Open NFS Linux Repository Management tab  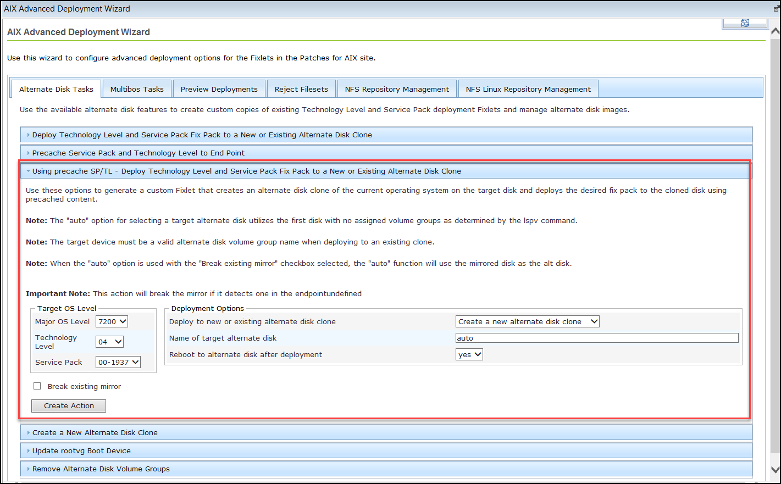tap(528, 89)
